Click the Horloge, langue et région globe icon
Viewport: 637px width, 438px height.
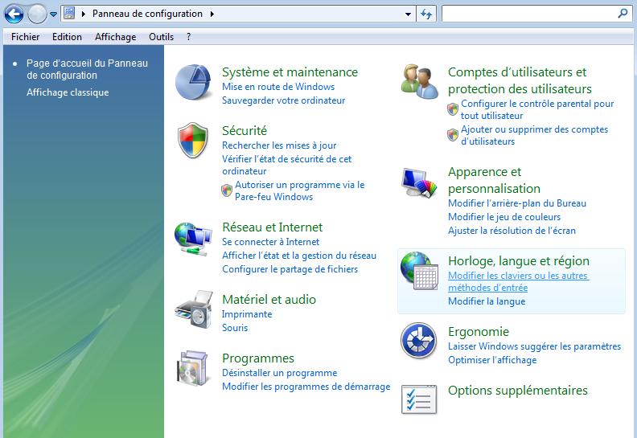pos(419,272)
